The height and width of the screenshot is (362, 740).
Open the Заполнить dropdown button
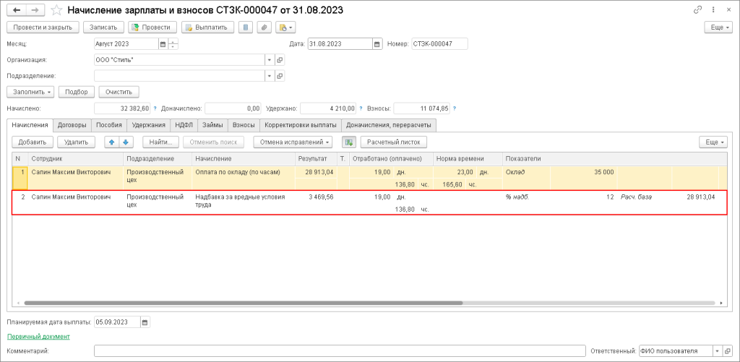(30, 92)
